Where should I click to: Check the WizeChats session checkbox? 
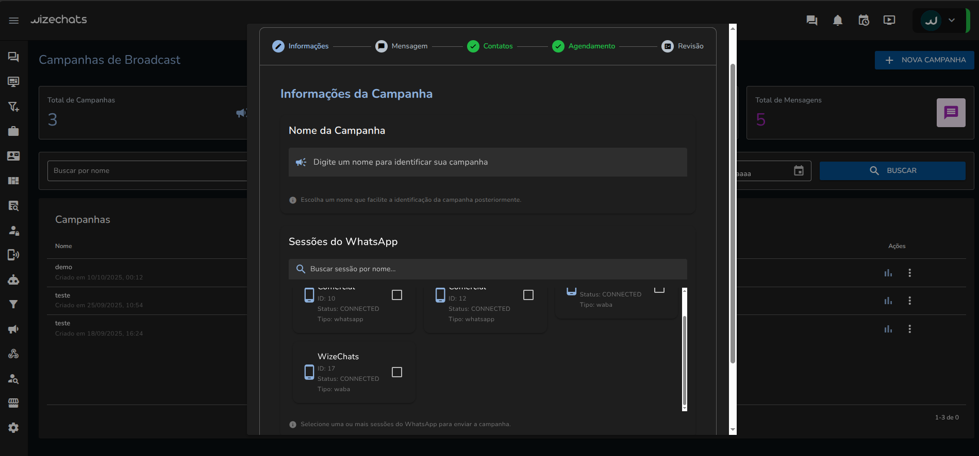(397, 372)
